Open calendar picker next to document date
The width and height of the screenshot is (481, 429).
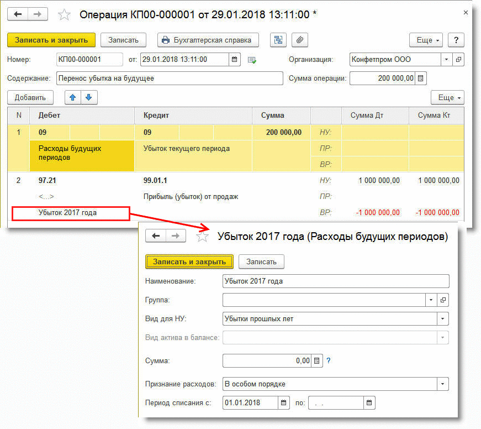coord(234,59)
